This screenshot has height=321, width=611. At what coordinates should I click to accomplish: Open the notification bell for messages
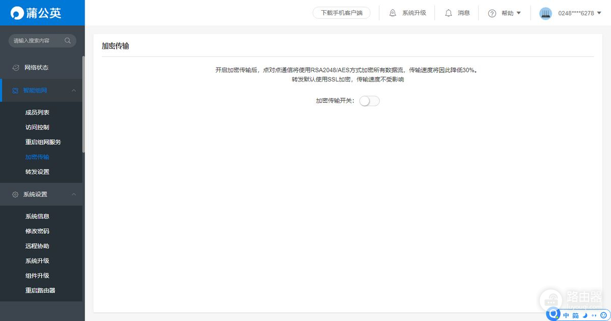[x=448, y=13]
